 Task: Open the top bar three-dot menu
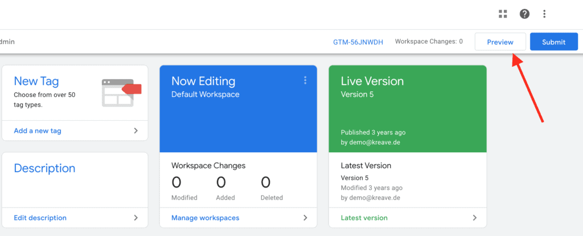pos(544,14)
